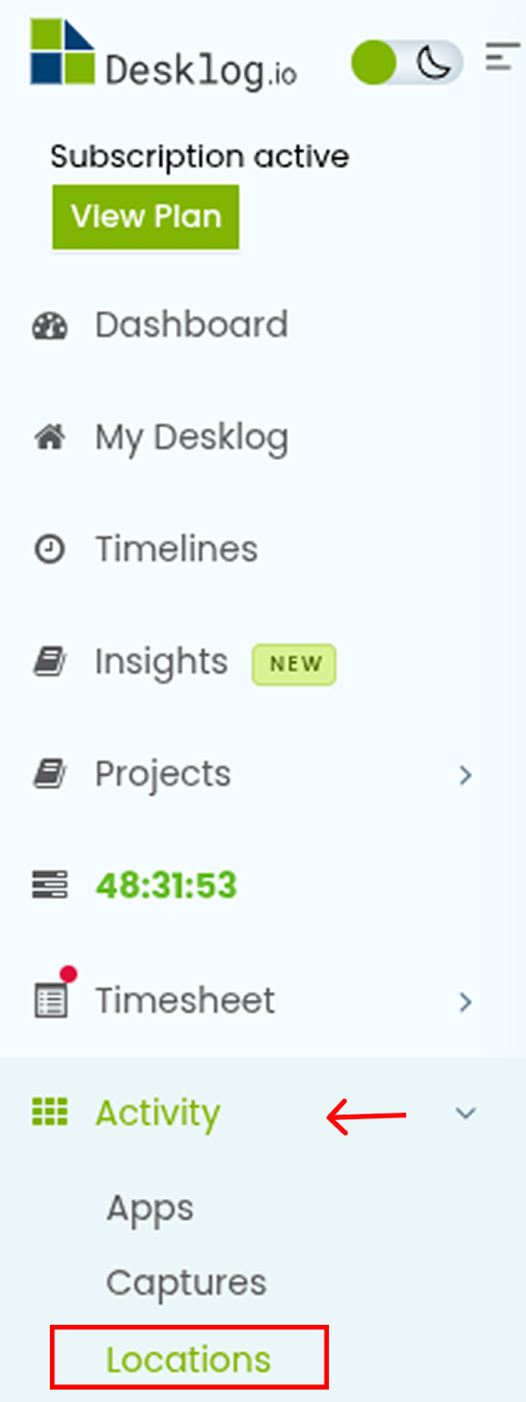The height and width of the screenshot is (1402, 526).
Task: Select the My Desklog home icon
Action: (50, 436)
